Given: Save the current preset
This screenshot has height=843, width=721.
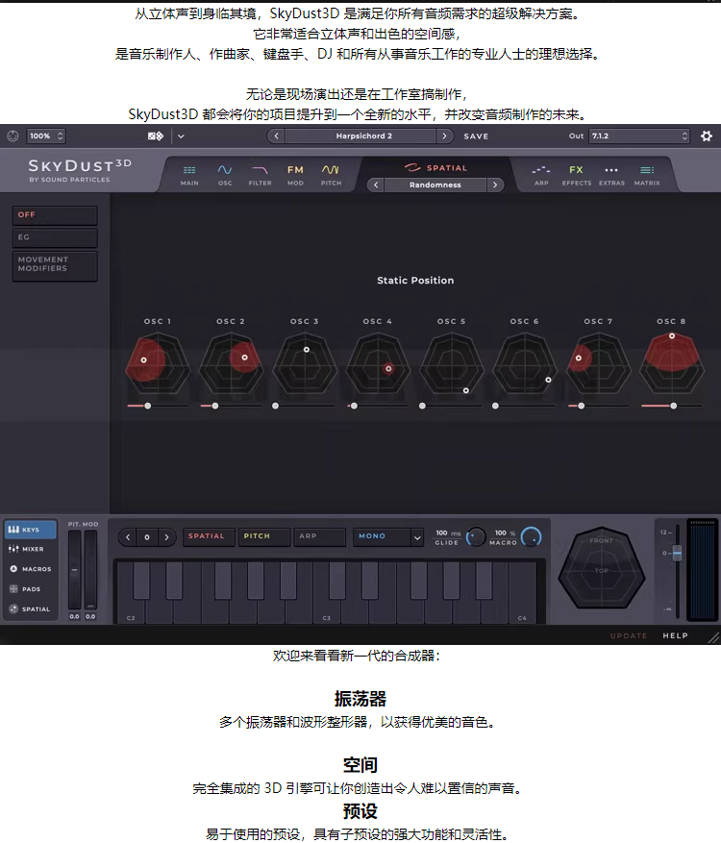Looking at the screenshot, I should (x=476, y=136).
